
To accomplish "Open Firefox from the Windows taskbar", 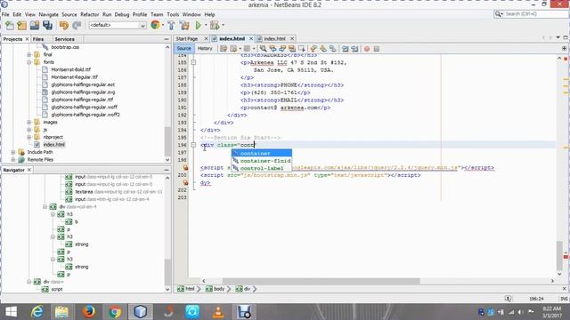I will pos(88,312).
